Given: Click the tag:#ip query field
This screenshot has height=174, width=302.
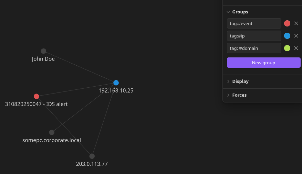Looking at the screenshot, I should (x=254, y=36).
